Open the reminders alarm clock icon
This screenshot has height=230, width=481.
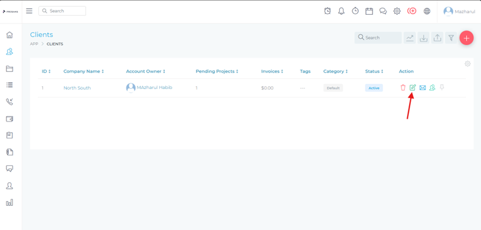pyautogui.click(x=328, y=11)
